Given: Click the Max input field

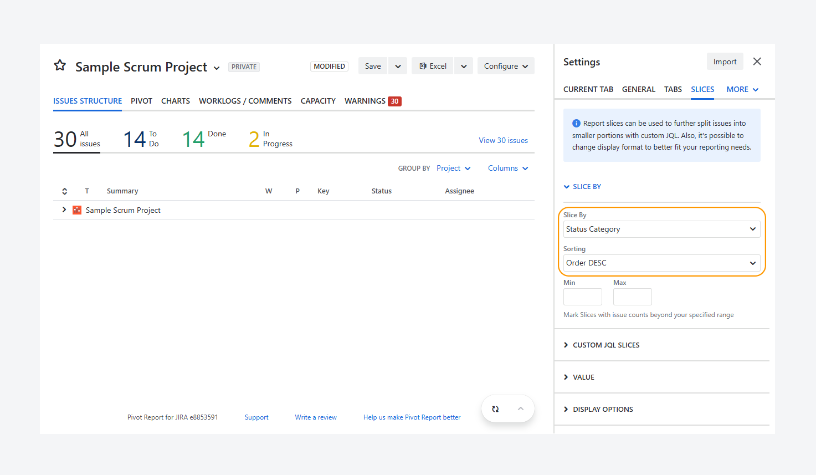Looking at the screenshot, I should [x=633, y=297].
